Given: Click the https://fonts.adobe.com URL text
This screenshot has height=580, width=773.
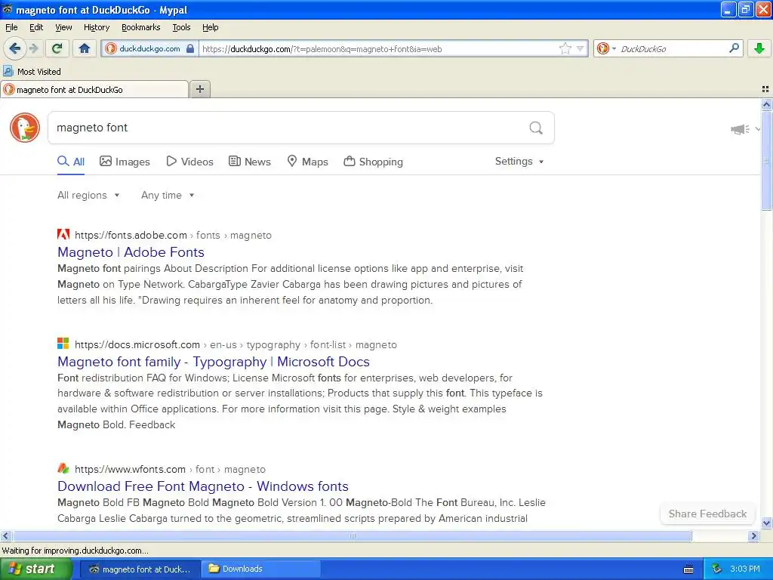Looking at the screenshot, I should 131,236.
